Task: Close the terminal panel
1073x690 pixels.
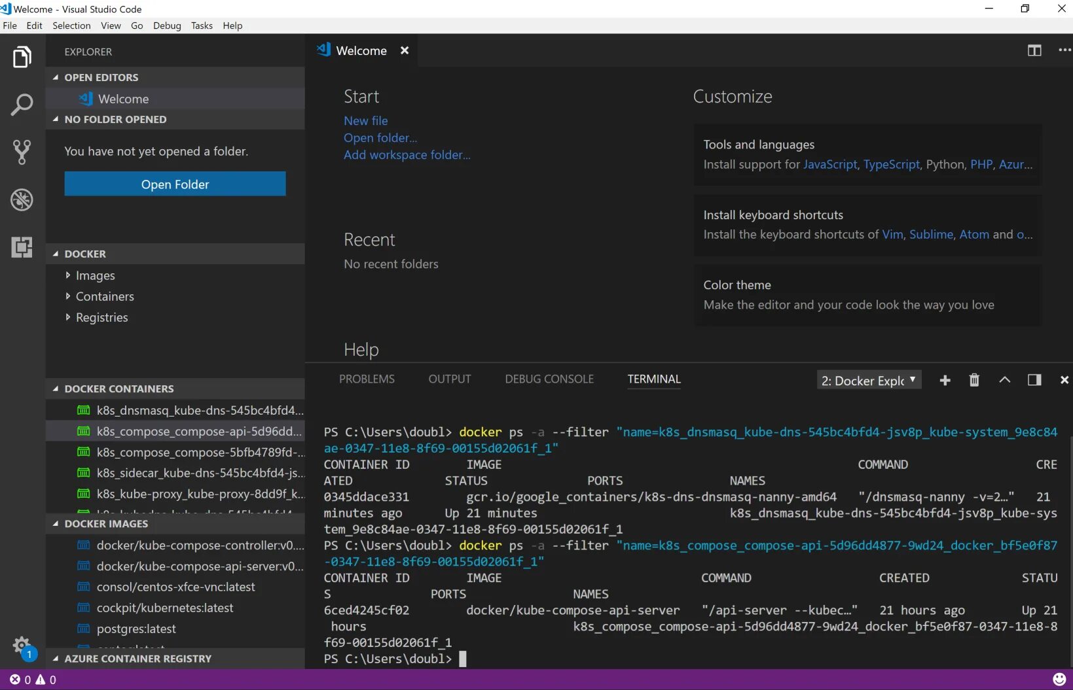Action: (x=1064, y=380)
